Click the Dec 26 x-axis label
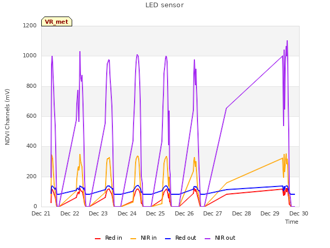Viewport: 330px width, 248px height. 184,213
